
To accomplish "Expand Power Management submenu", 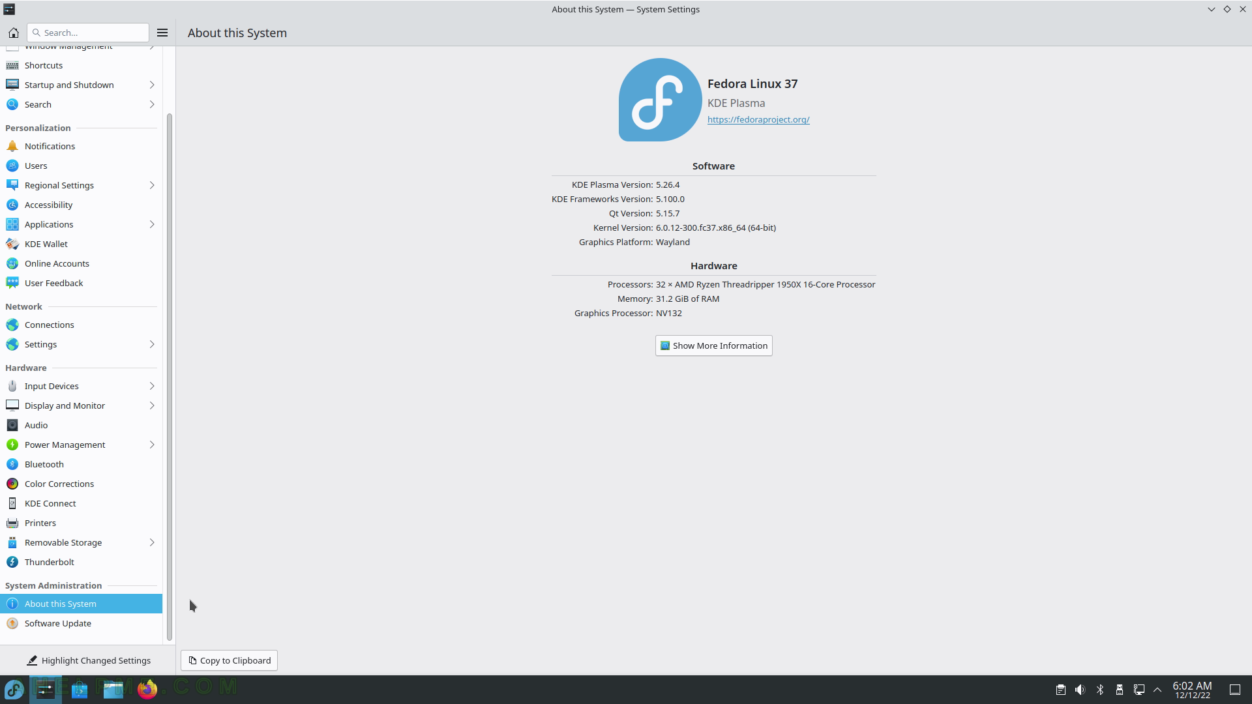I will point(152,445).
